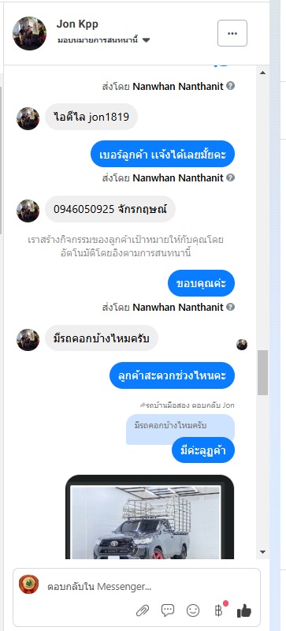This screenshot has height=631, width=286.
Task: Click the Baht payment request icon
Action: click(x=219, y=610)
